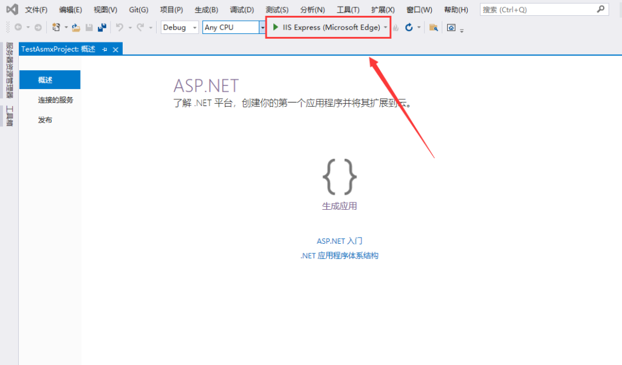Open the 服务器资源管理器 side panel tab
Screen dimensions: 622x365
pyautogui.click(x=10, y=70)
